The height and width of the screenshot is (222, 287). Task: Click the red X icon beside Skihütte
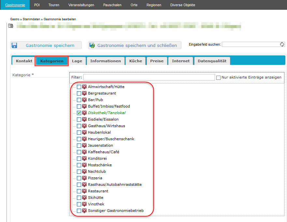(x=84, y=198)
